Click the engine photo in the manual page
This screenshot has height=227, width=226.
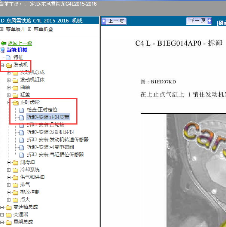coord(196,170)
